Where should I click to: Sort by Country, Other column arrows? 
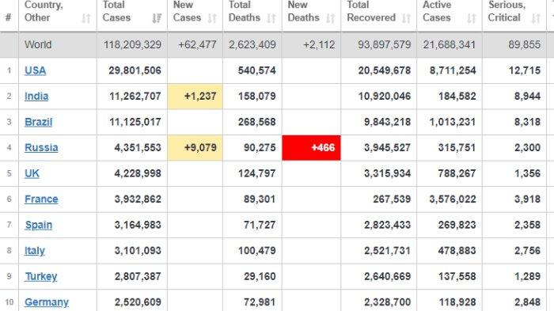coord(86,18)
